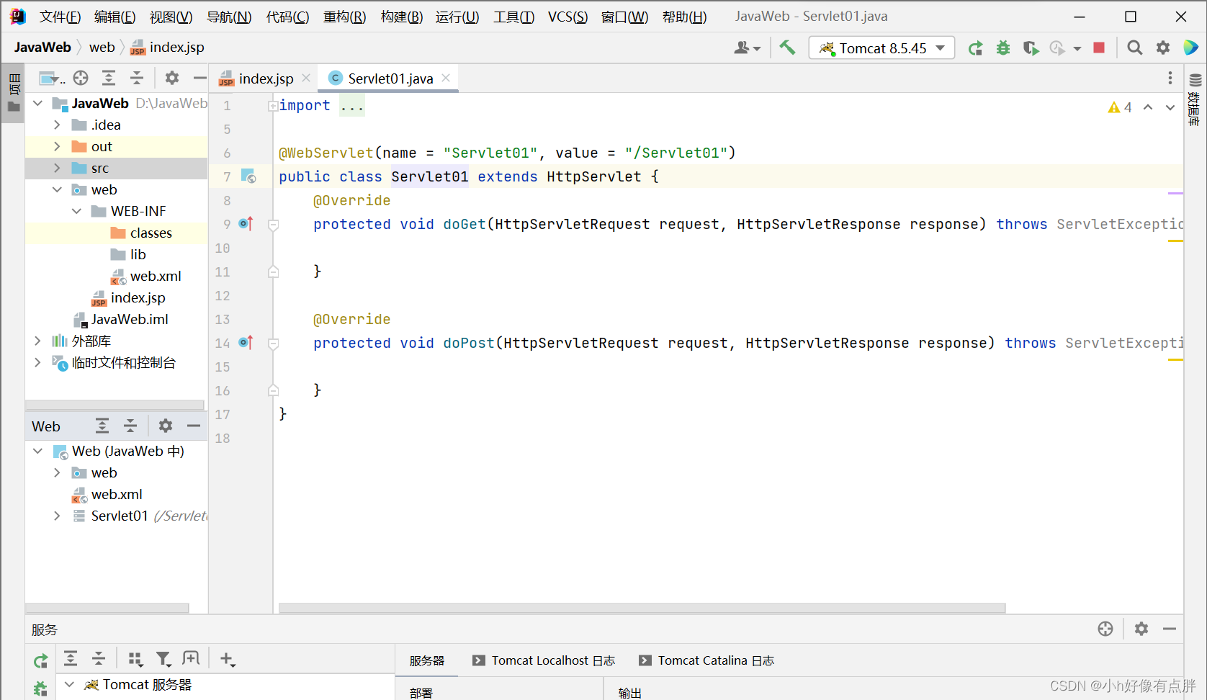Collapse the Tomcat 服务器 node
The image size is (1207, 700).
69,684
